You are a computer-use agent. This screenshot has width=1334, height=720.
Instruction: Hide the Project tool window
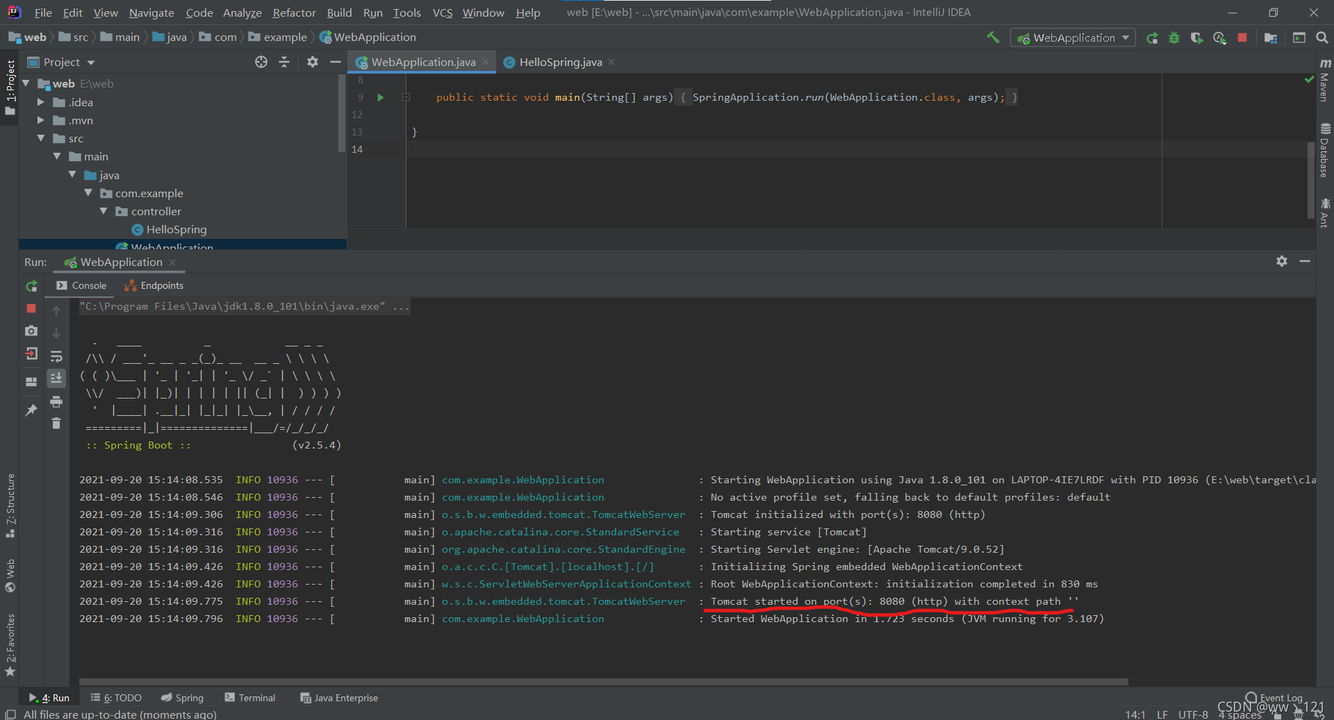tap(335, 62)
